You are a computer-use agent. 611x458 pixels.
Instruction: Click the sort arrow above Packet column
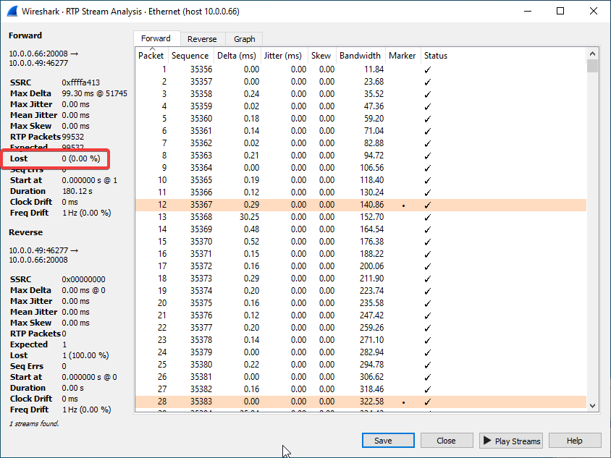point(152,48)
